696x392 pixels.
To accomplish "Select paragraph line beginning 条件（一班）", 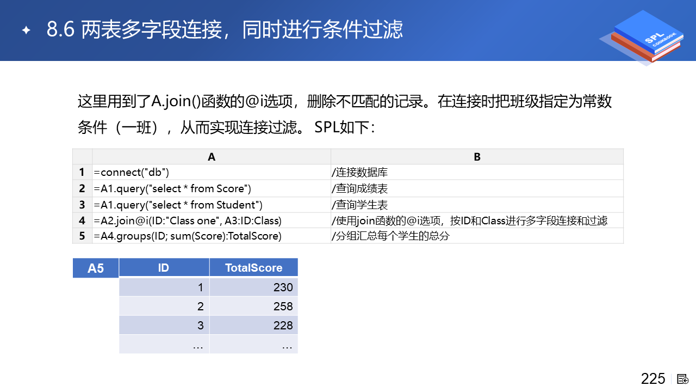I will pyautogui.click(x=226, y=128).
